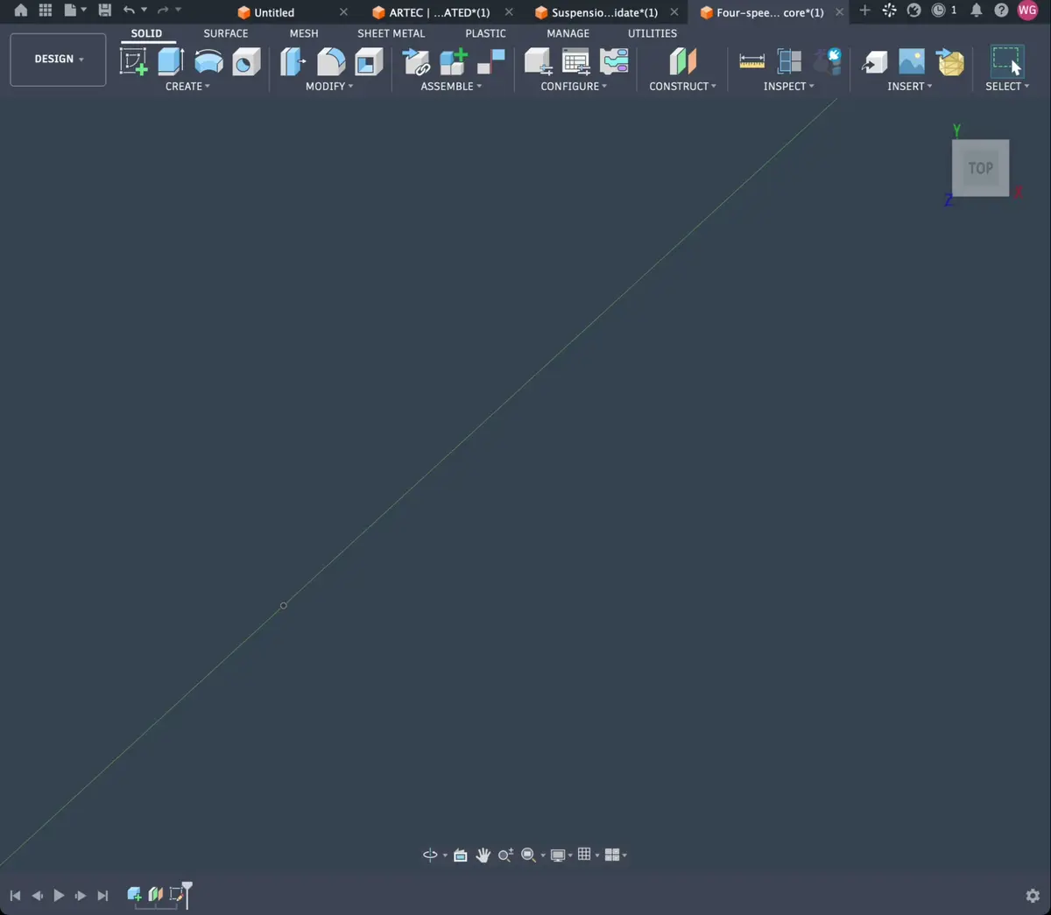The image size is (1051, 915).
Task: Click the sketch feature in the timeline
Action: [177, 894]
